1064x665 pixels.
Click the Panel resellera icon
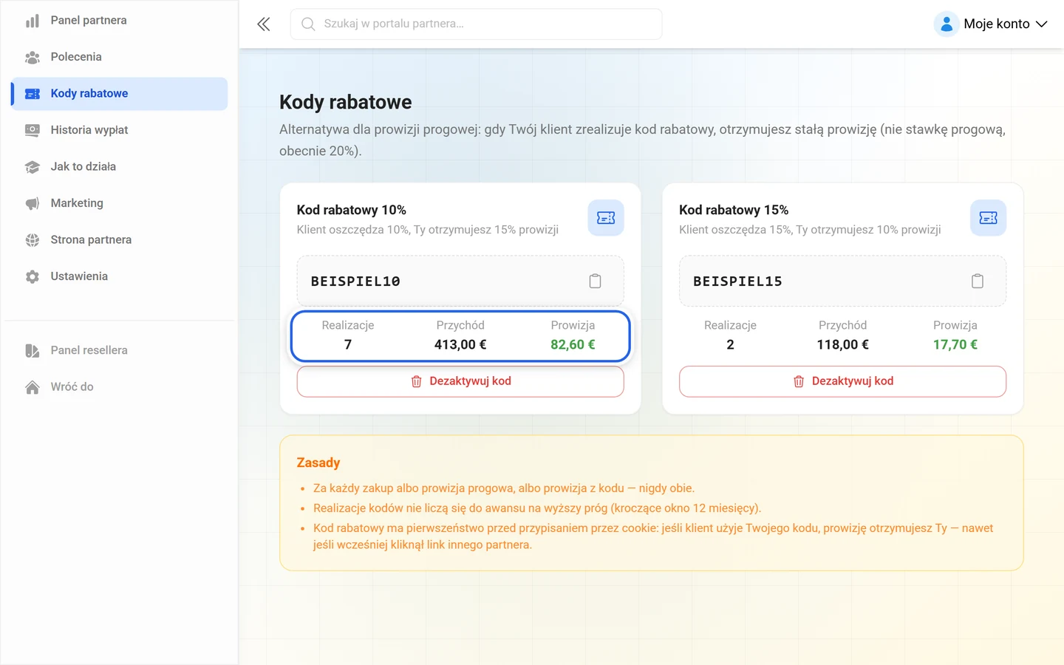pos(32,350)
